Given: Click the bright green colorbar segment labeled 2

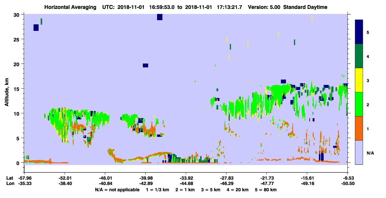Looking at the screenshot, I should point(359,104).
